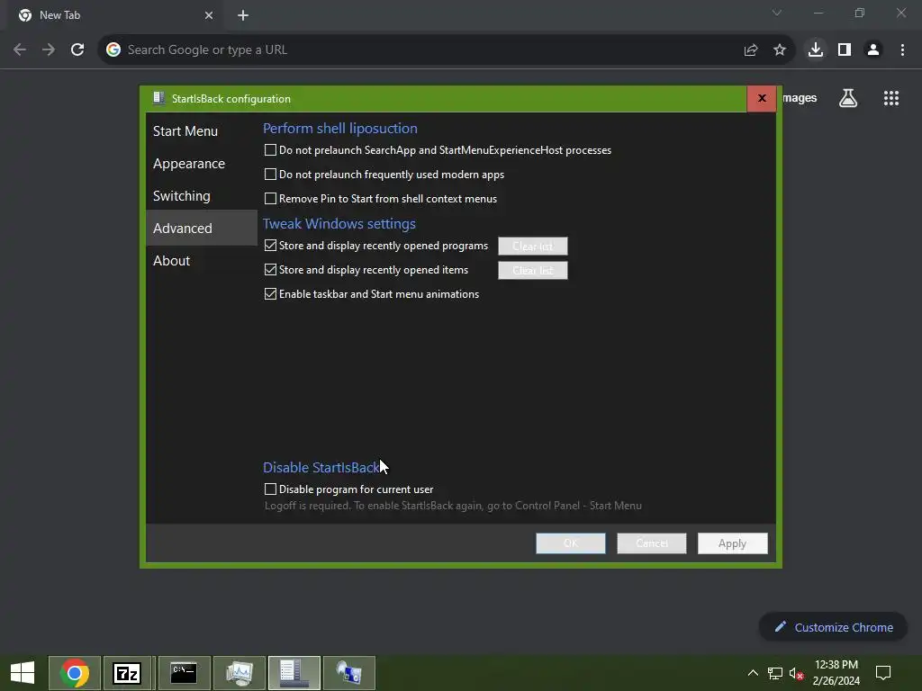
Task: Open the Switching section
Action: click(x=181, y=195)
